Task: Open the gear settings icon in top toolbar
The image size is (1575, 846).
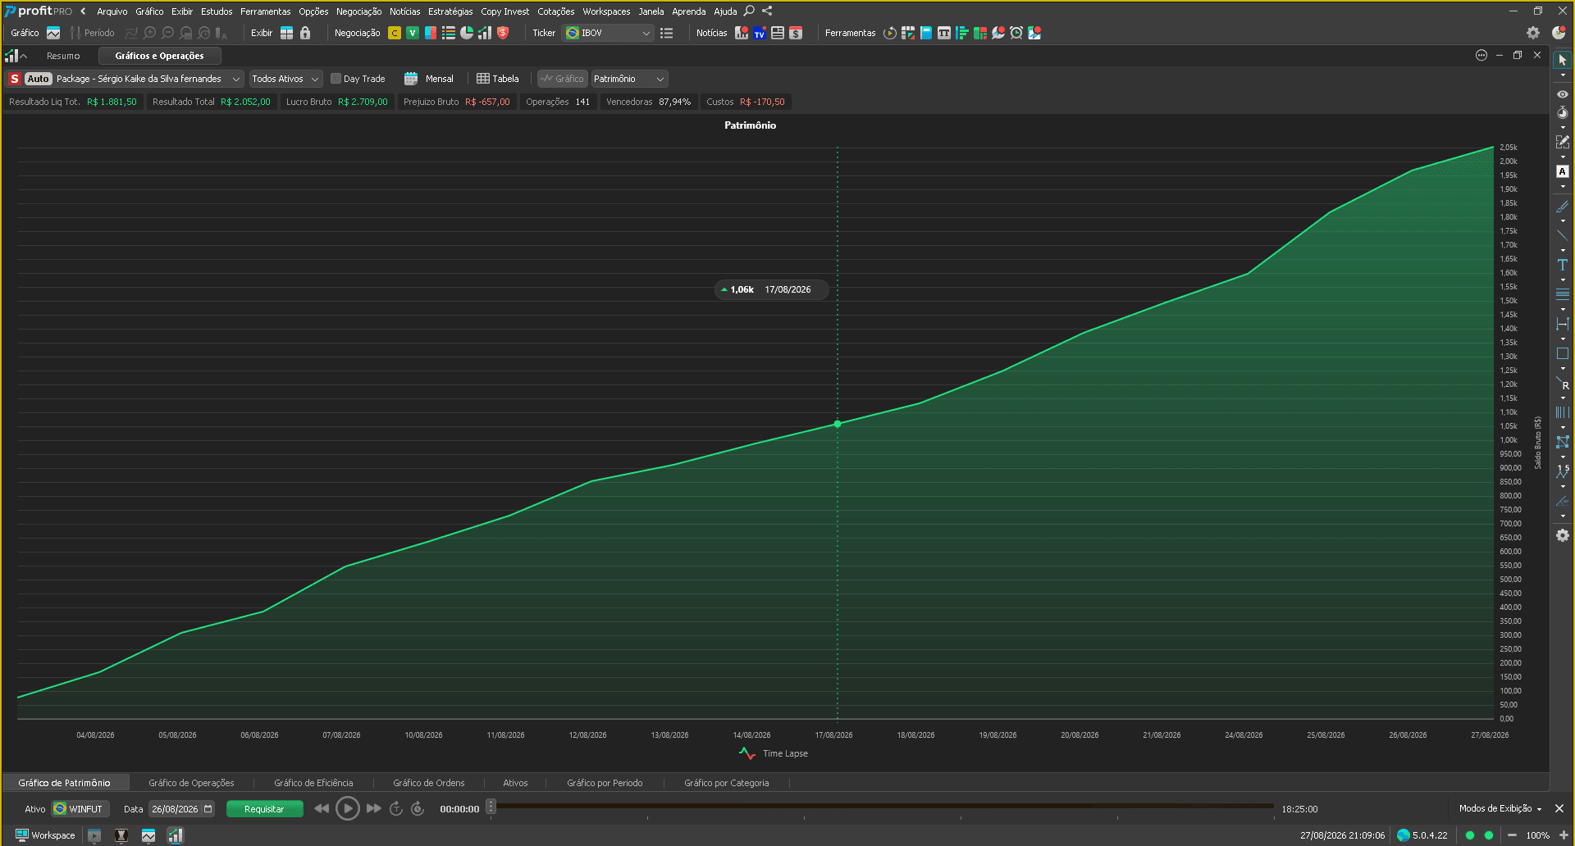Action: pyautogui.click(x=1532, y=33)
